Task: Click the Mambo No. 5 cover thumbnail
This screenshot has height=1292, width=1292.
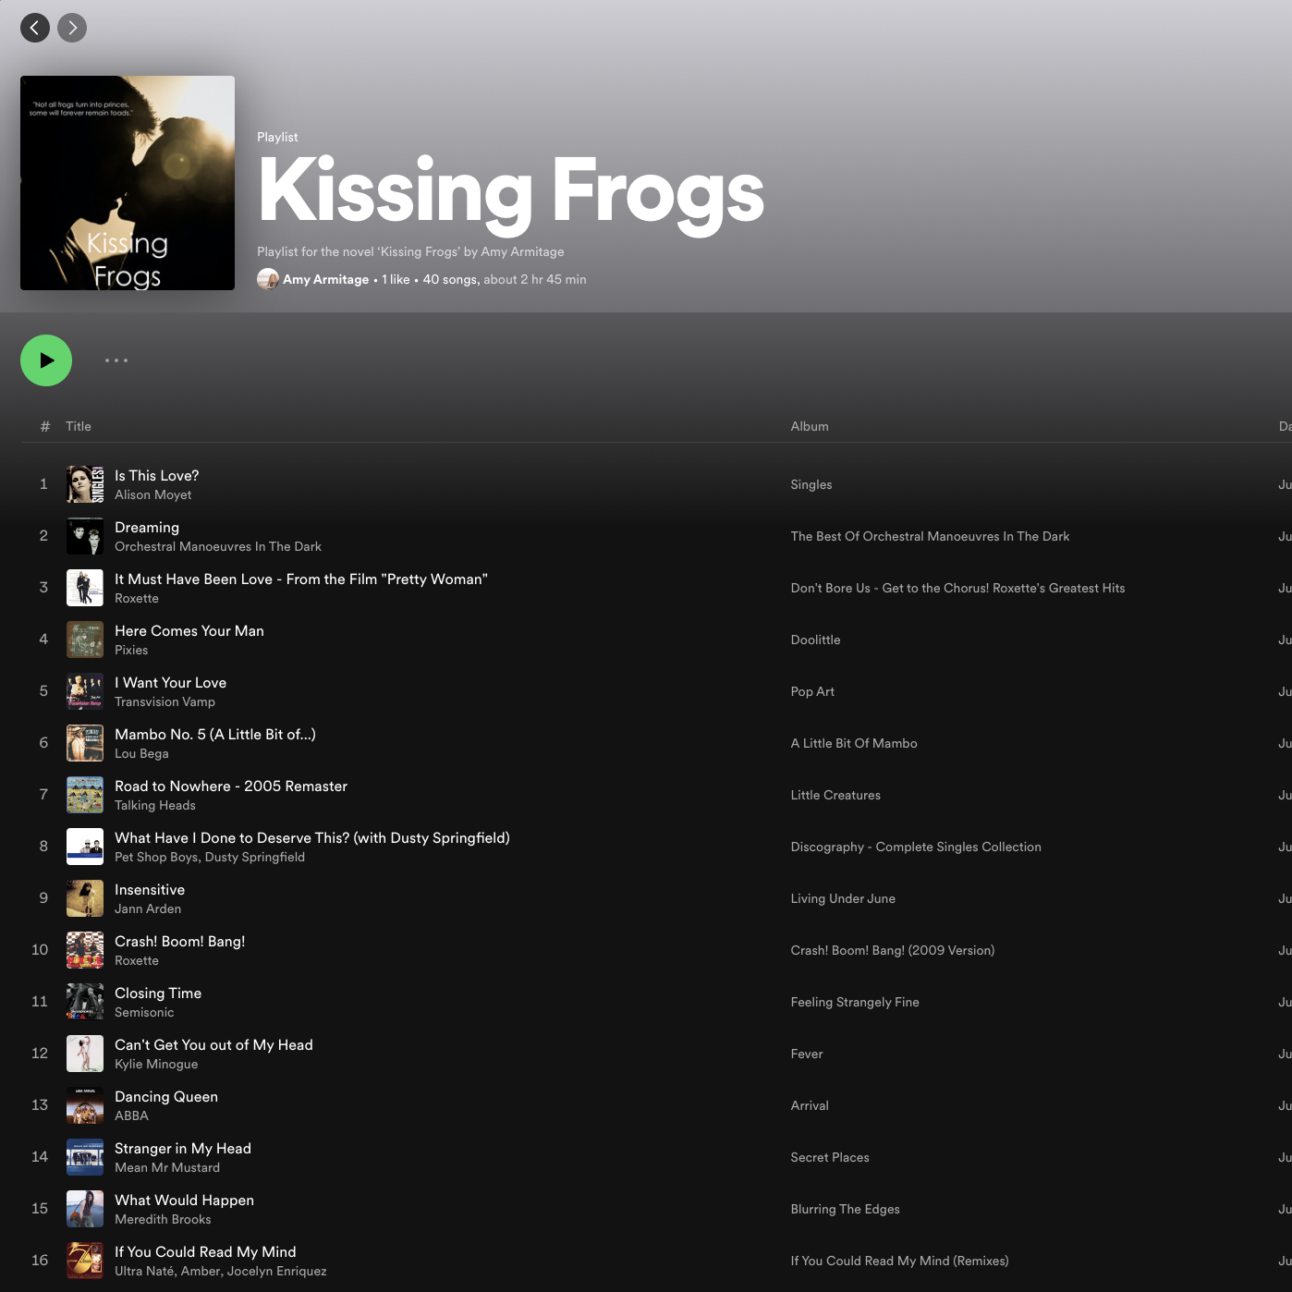Action: coord(85,743)
